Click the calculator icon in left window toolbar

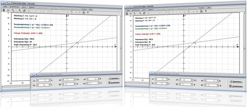(4, 10)
